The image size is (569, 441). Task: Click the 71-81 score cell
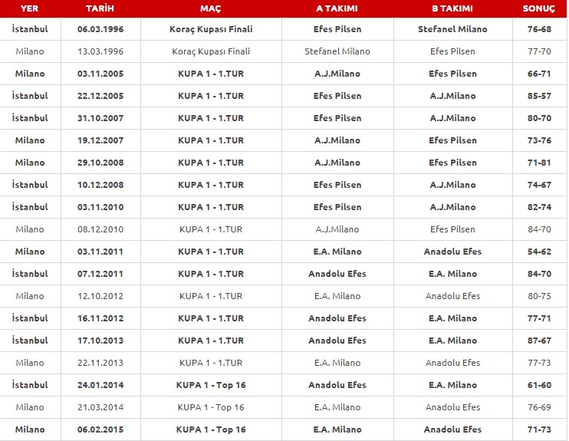[x=539, y=163]
